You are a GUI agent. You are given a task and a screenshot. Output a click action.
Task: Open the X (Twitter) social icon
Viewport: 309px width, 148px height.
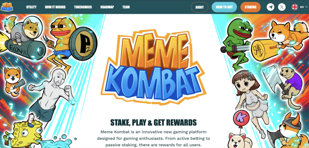282,7
